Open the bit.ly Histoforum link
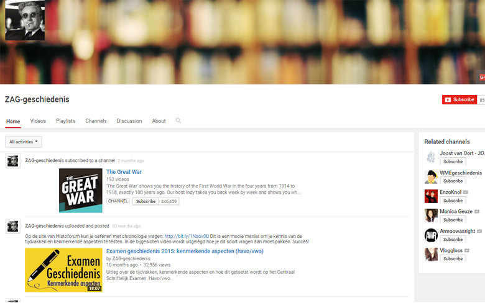485x303 pixels. tap(187, 237)
